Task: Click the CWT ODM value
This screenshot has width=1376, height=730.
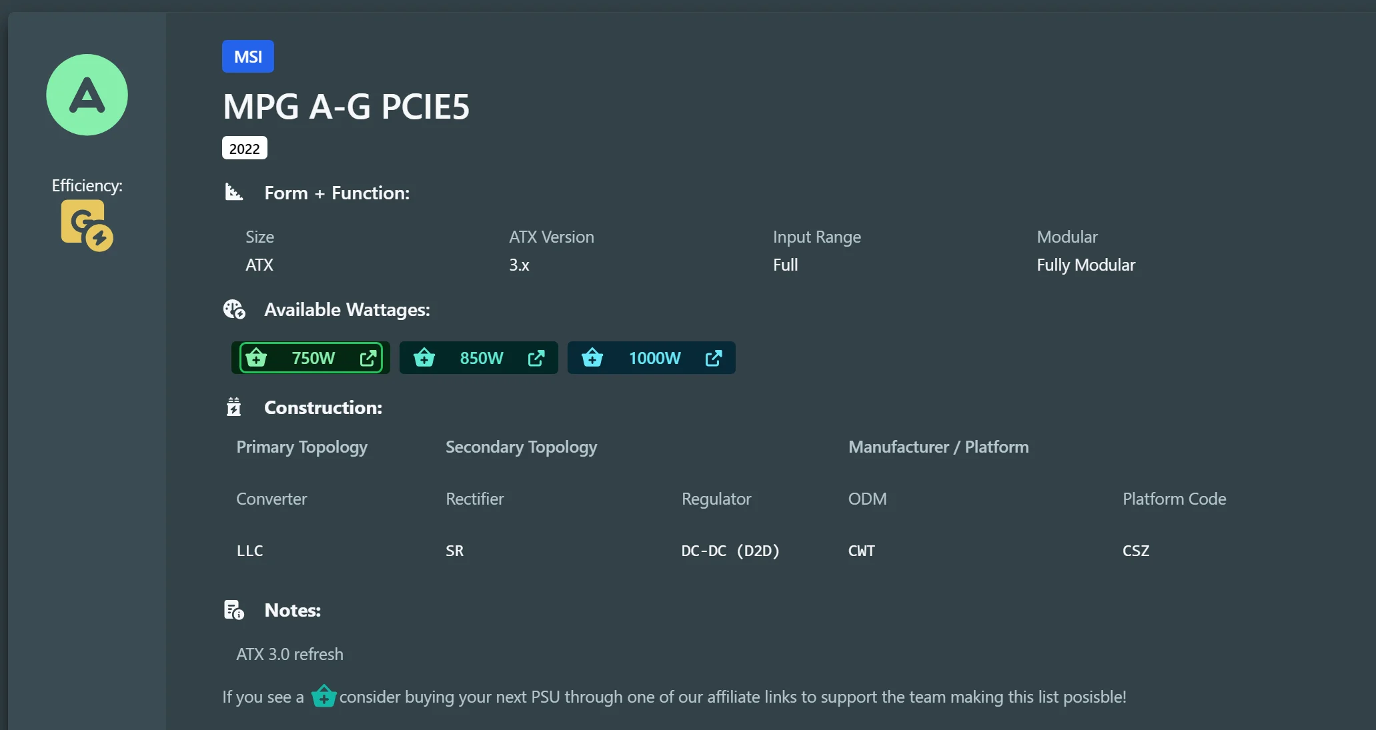Action: point(861,551)
